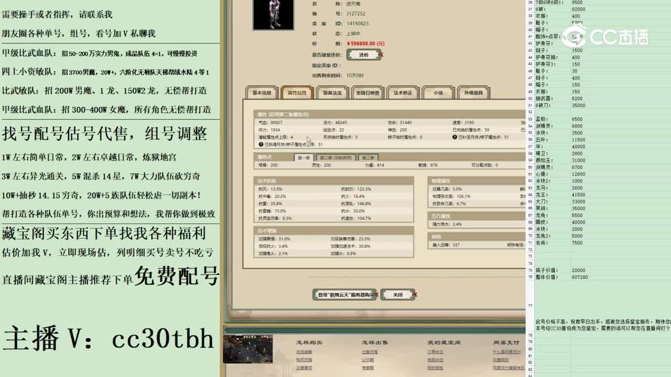Switch to the 法术修正 tab
Screen dimensions: 671x377
coord(403,93)
